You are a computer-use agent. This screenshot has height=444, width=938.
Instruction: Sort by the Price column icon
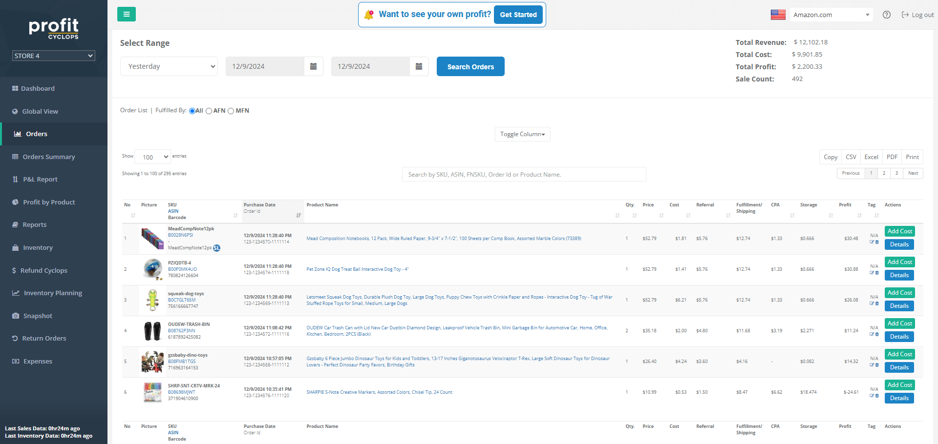[x=661, y=215]
